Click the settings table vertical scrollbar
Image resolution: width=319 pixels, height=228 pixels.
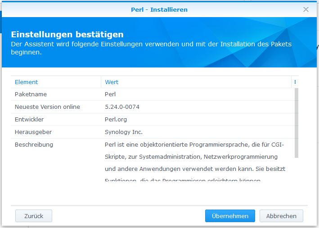click(x=297, y=123)
